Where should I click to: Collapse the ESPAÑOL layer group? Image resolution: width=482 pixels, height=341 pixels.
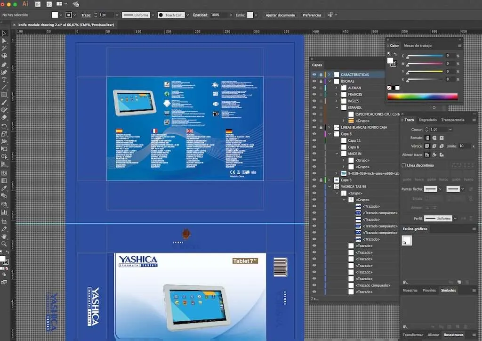tap(337, 107)
